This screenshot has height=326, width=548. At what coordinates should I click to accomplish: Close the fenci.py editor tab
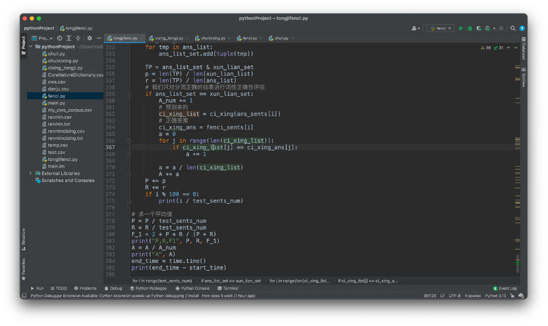[x=261, y=38]
